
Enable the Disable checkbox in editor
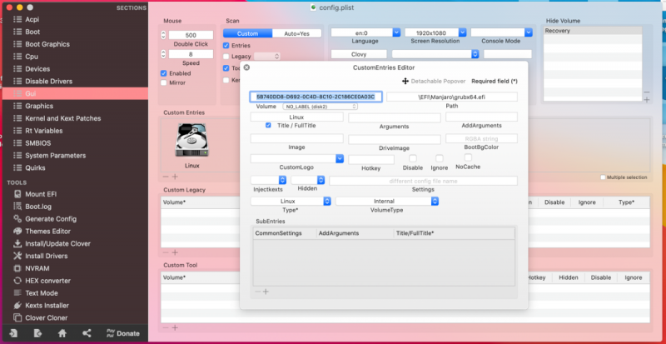click(x=412, y=158)
